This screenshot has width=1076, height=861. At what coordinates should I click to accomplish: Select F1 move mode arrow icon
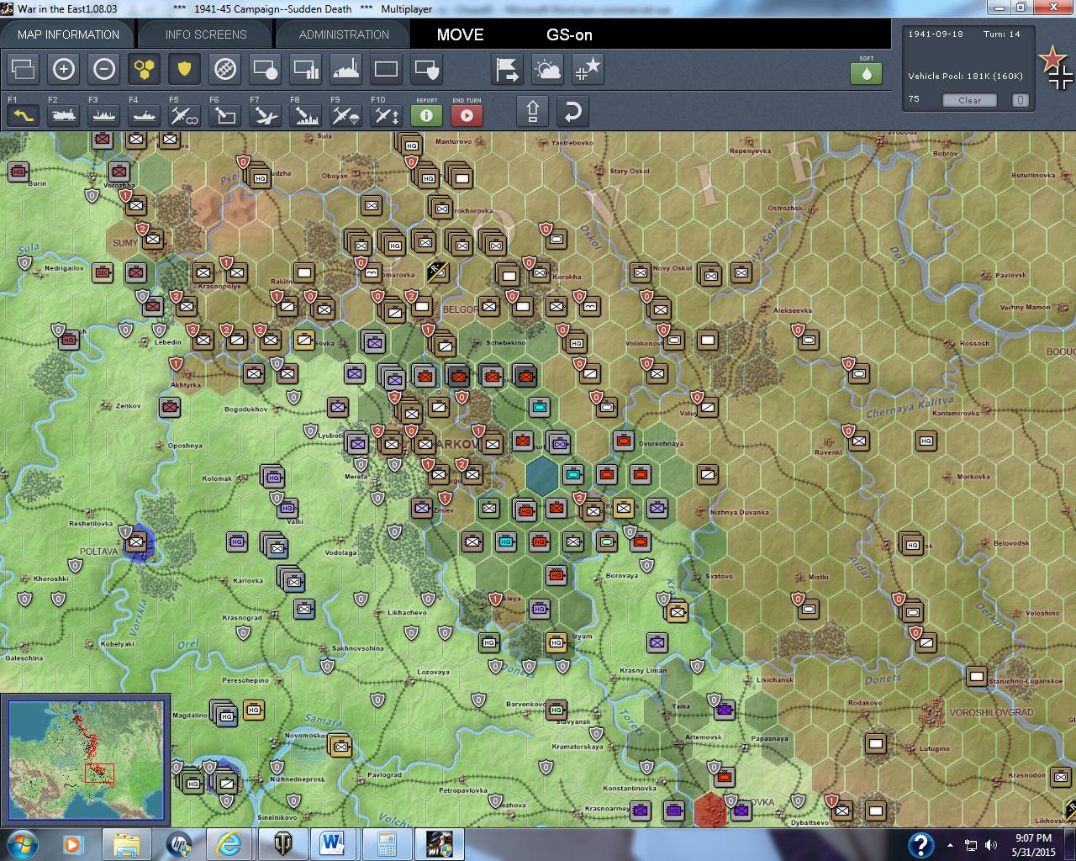coord(24,114)
